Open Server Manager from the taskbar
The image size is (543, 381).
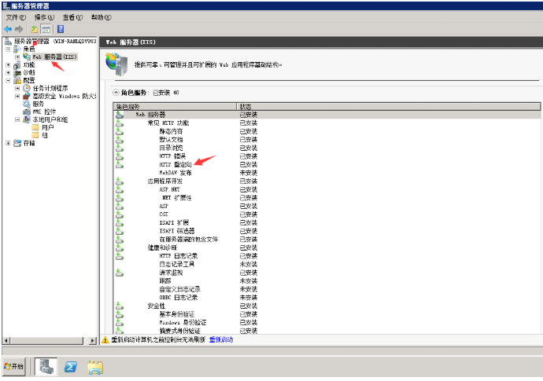pyautogui.click(x=46, y=367)
